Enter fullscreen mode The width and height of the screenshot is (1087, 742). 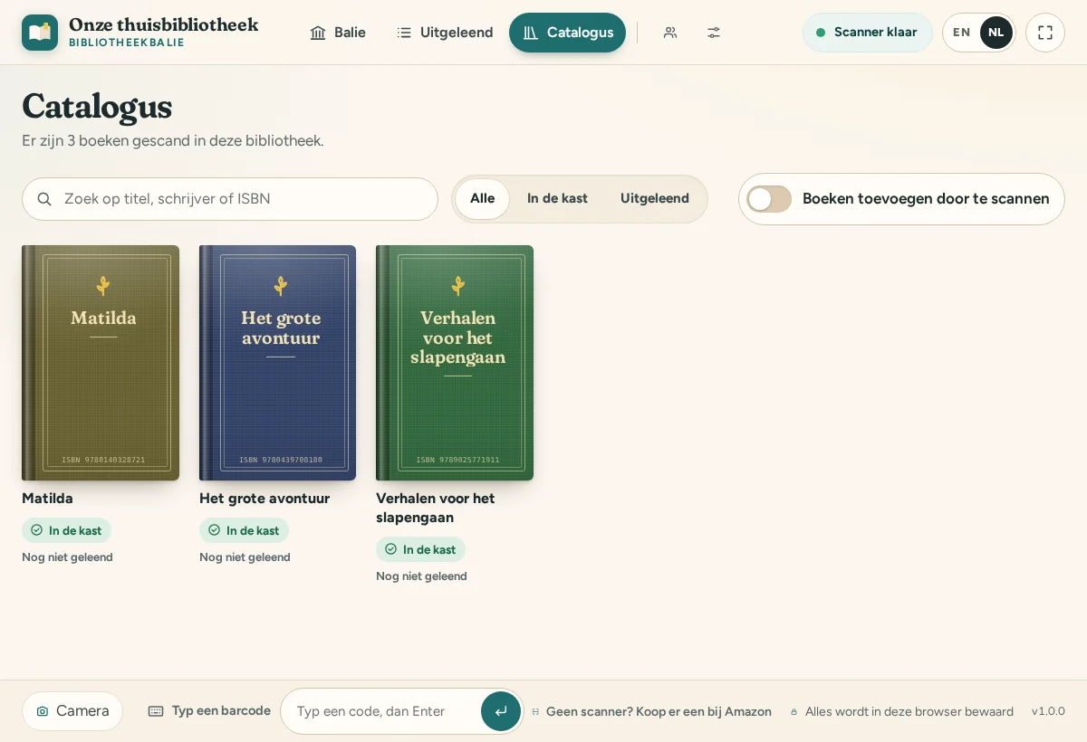click(x=1045, y=33)
